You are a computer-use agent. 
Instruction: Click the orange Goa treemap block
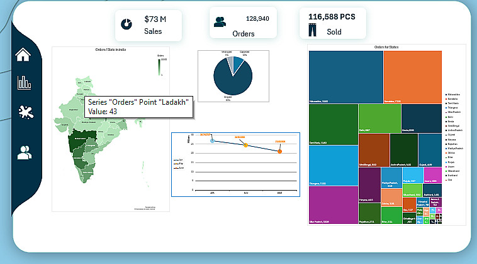pyautogui.click(x=409, y=204)
